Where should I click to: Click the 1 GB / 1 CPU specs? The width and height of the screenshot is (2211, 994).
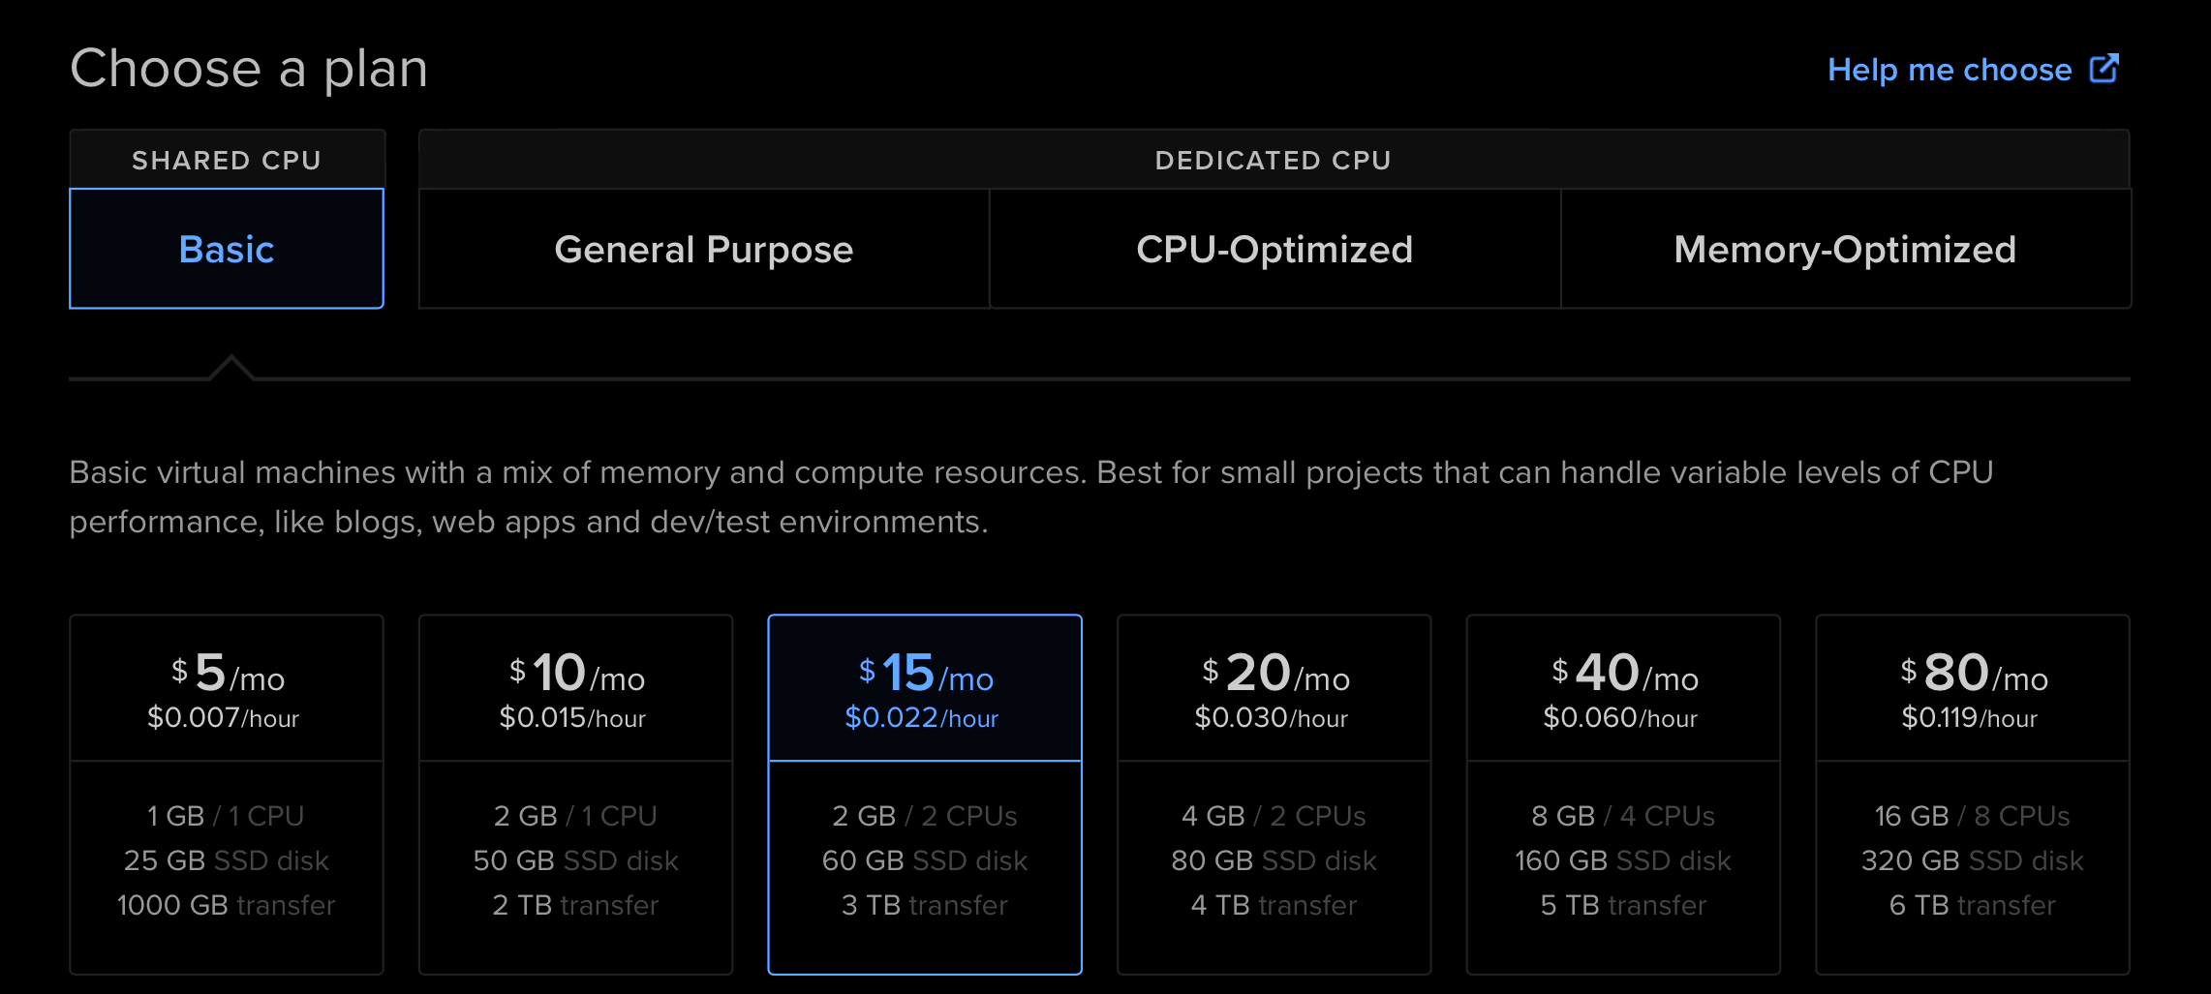pos(226,816)
